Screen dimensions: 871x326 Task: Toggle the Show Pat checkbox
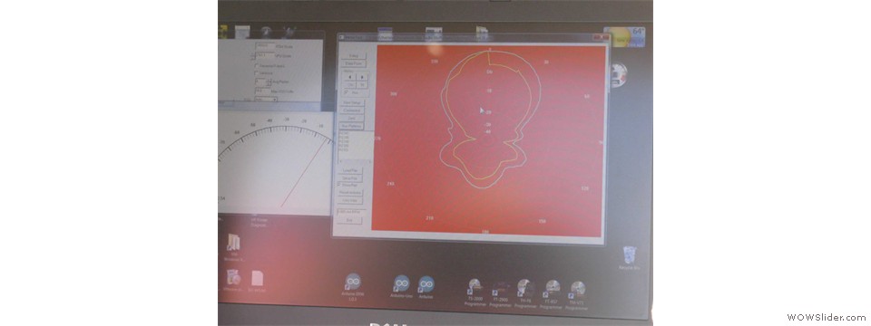point(340,184)
